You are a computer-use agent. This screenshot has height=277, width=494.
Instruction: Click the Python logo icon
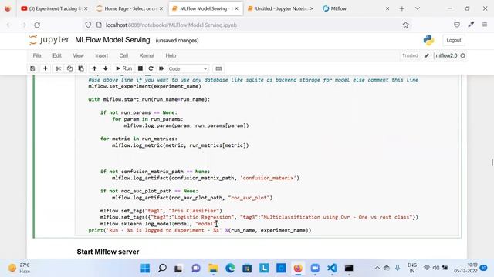(429, 40)
